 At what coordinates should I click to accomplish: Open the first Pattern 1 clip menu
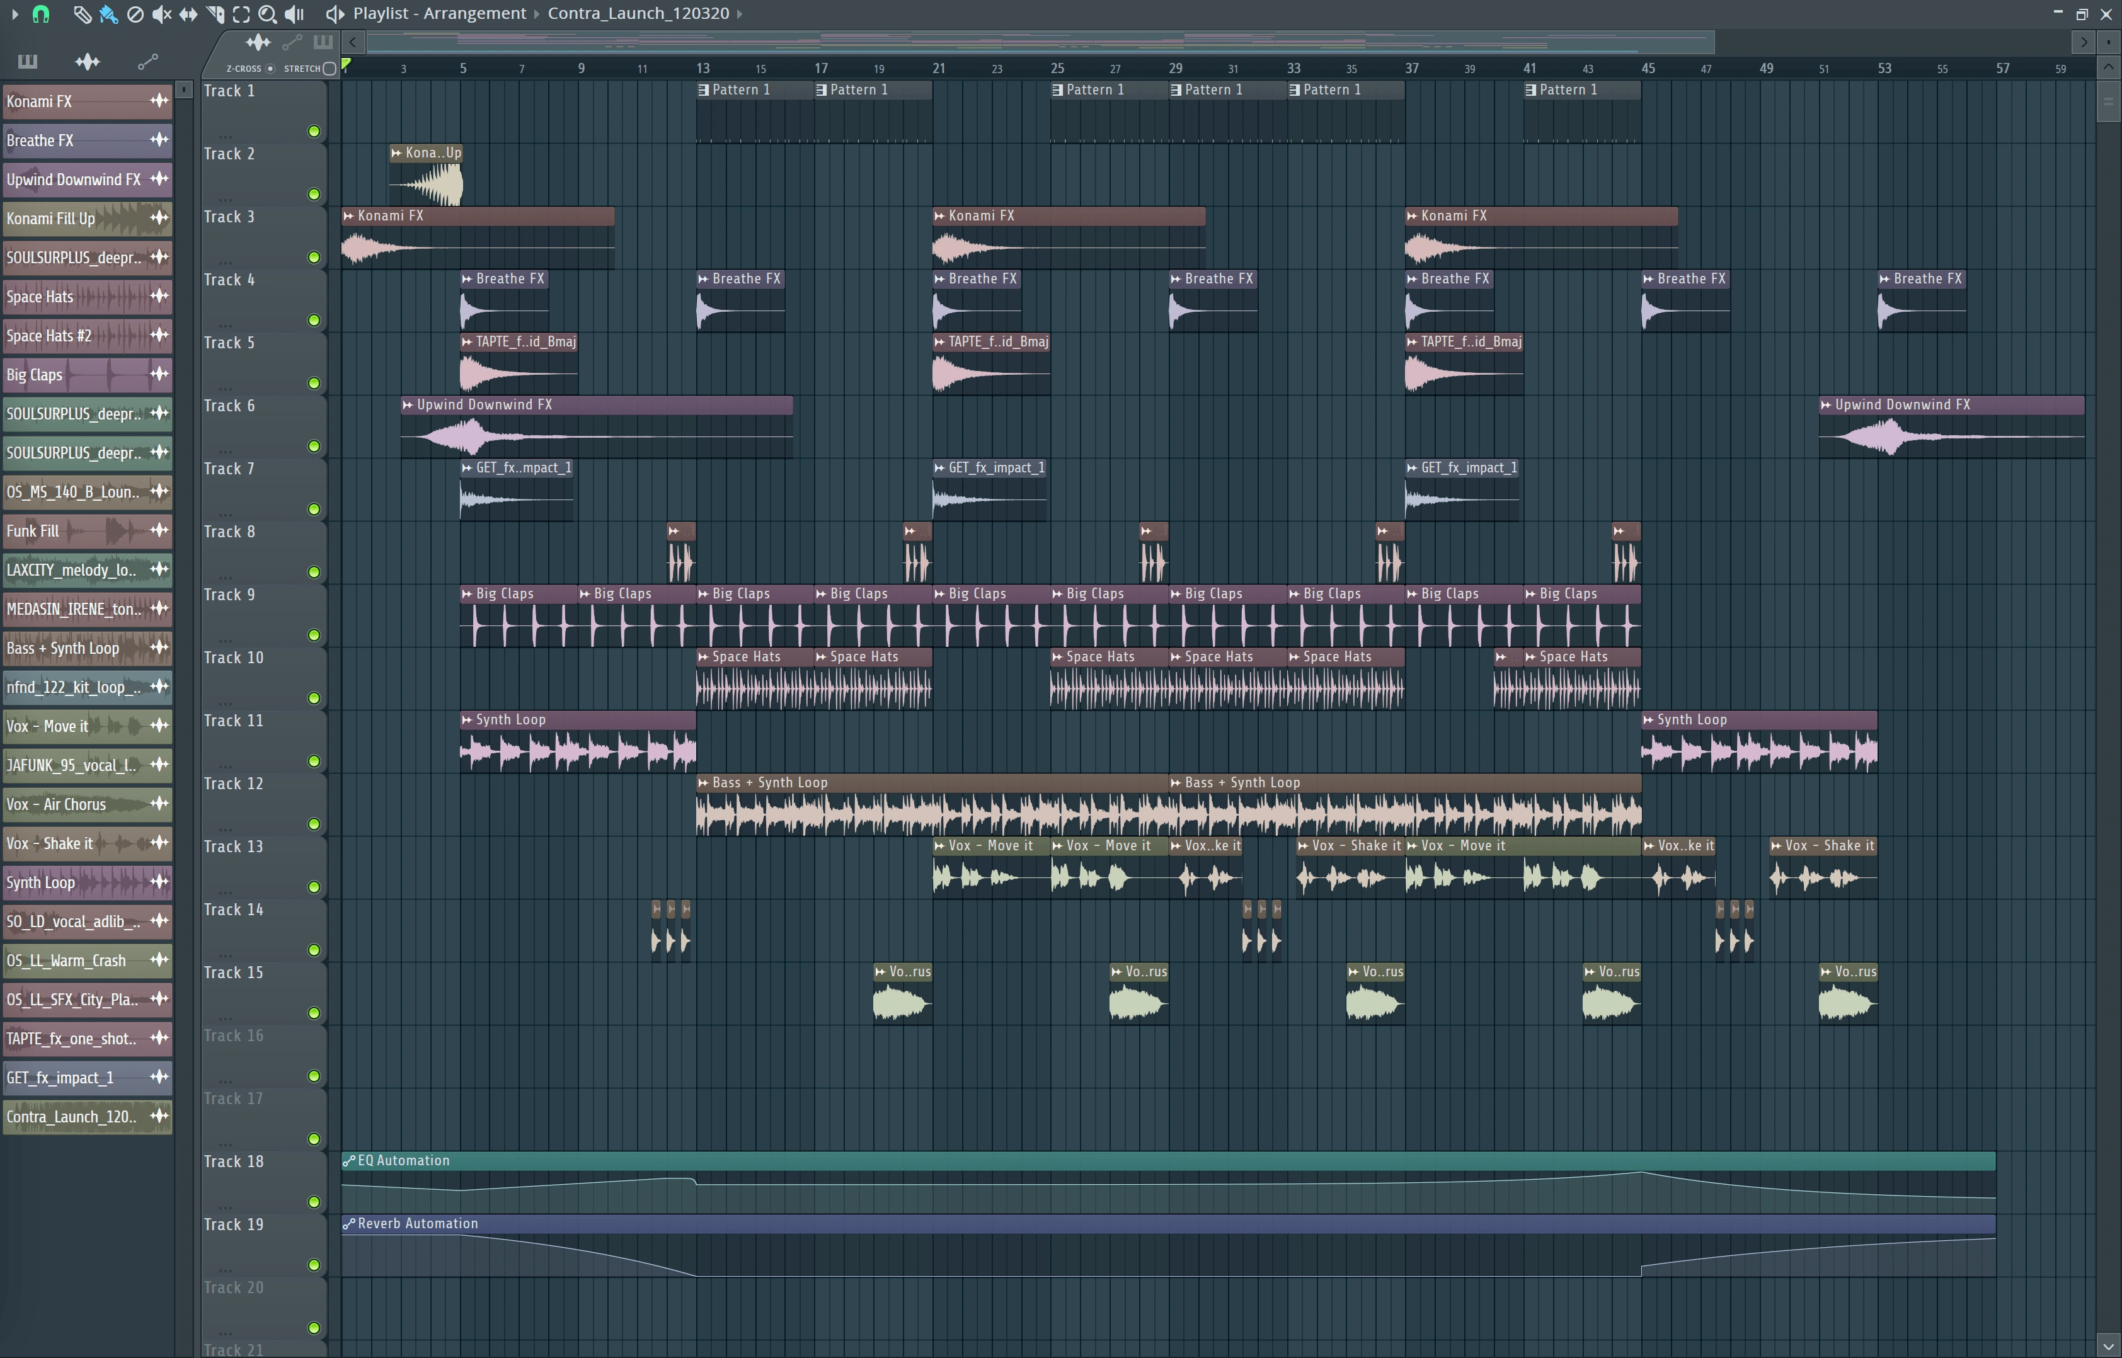pos(704,90)
